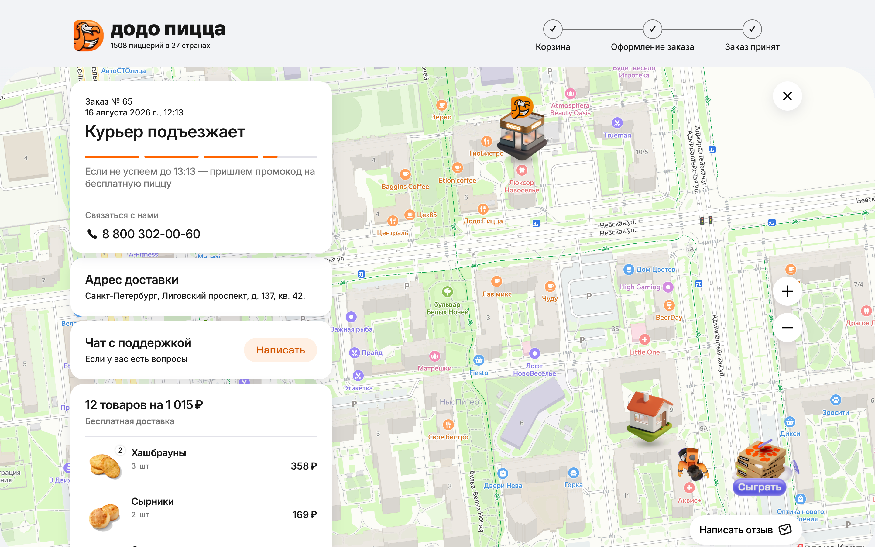Viewport: 875px width, 547px height.
Task: Click the Trueman barbershop map marker
Action: 617,123
